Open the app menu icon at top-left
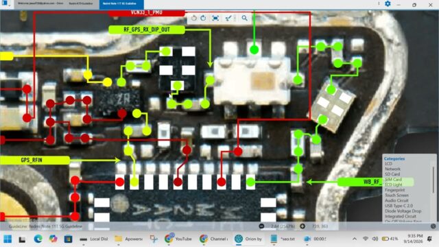The height and width of the screenshot is (247, 439). tap(5, 3)
